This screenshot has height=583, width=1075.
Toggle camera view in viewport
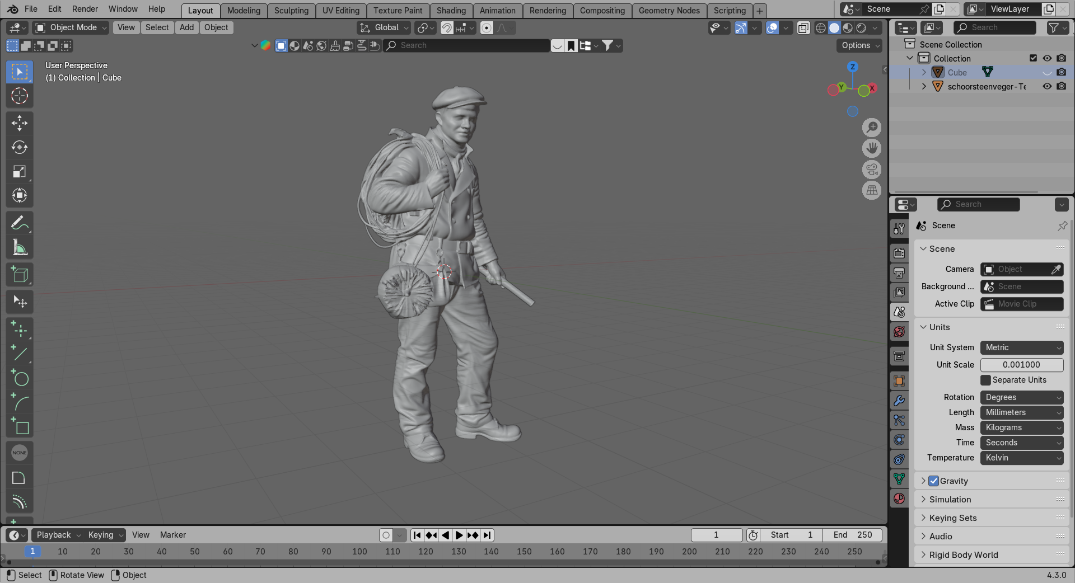tap(872, 170)
